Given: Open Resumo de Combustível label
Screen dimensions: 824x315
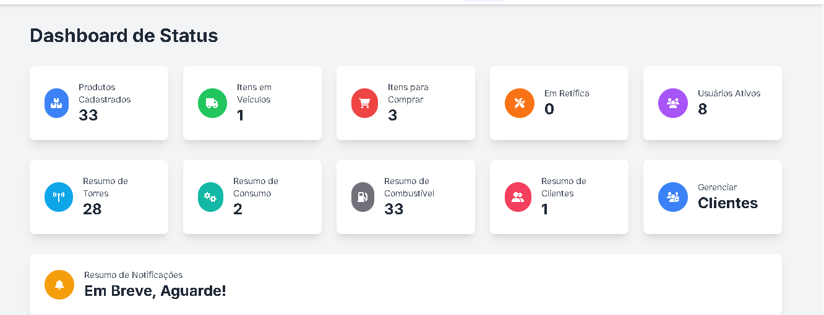Looking at the screenshot, I should pyautogui.click(x=409, y=187).
